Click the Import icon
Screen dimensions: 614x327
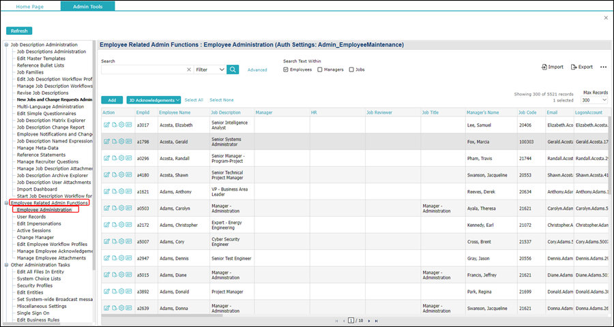tap(544, 67)
